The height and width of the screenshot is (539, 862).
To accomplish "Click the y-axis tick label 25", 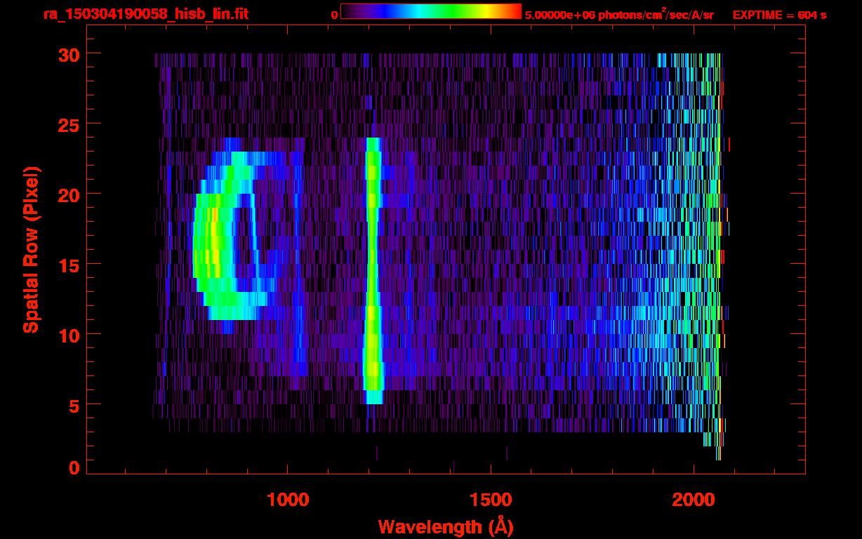I will [68, 124].
